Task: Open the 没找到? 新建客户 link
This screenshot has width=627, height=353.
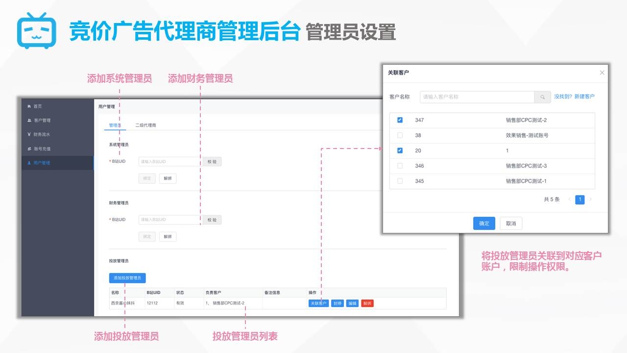Action: [x=574, y=97]
